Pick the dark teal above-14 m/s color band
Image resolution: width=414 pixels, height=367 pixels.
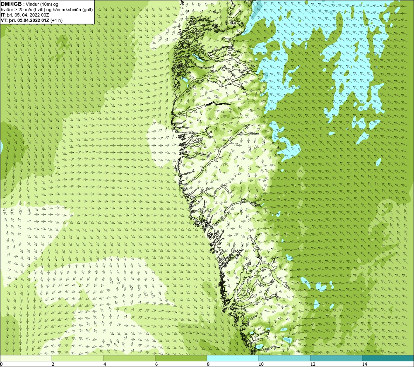point(388,358)
